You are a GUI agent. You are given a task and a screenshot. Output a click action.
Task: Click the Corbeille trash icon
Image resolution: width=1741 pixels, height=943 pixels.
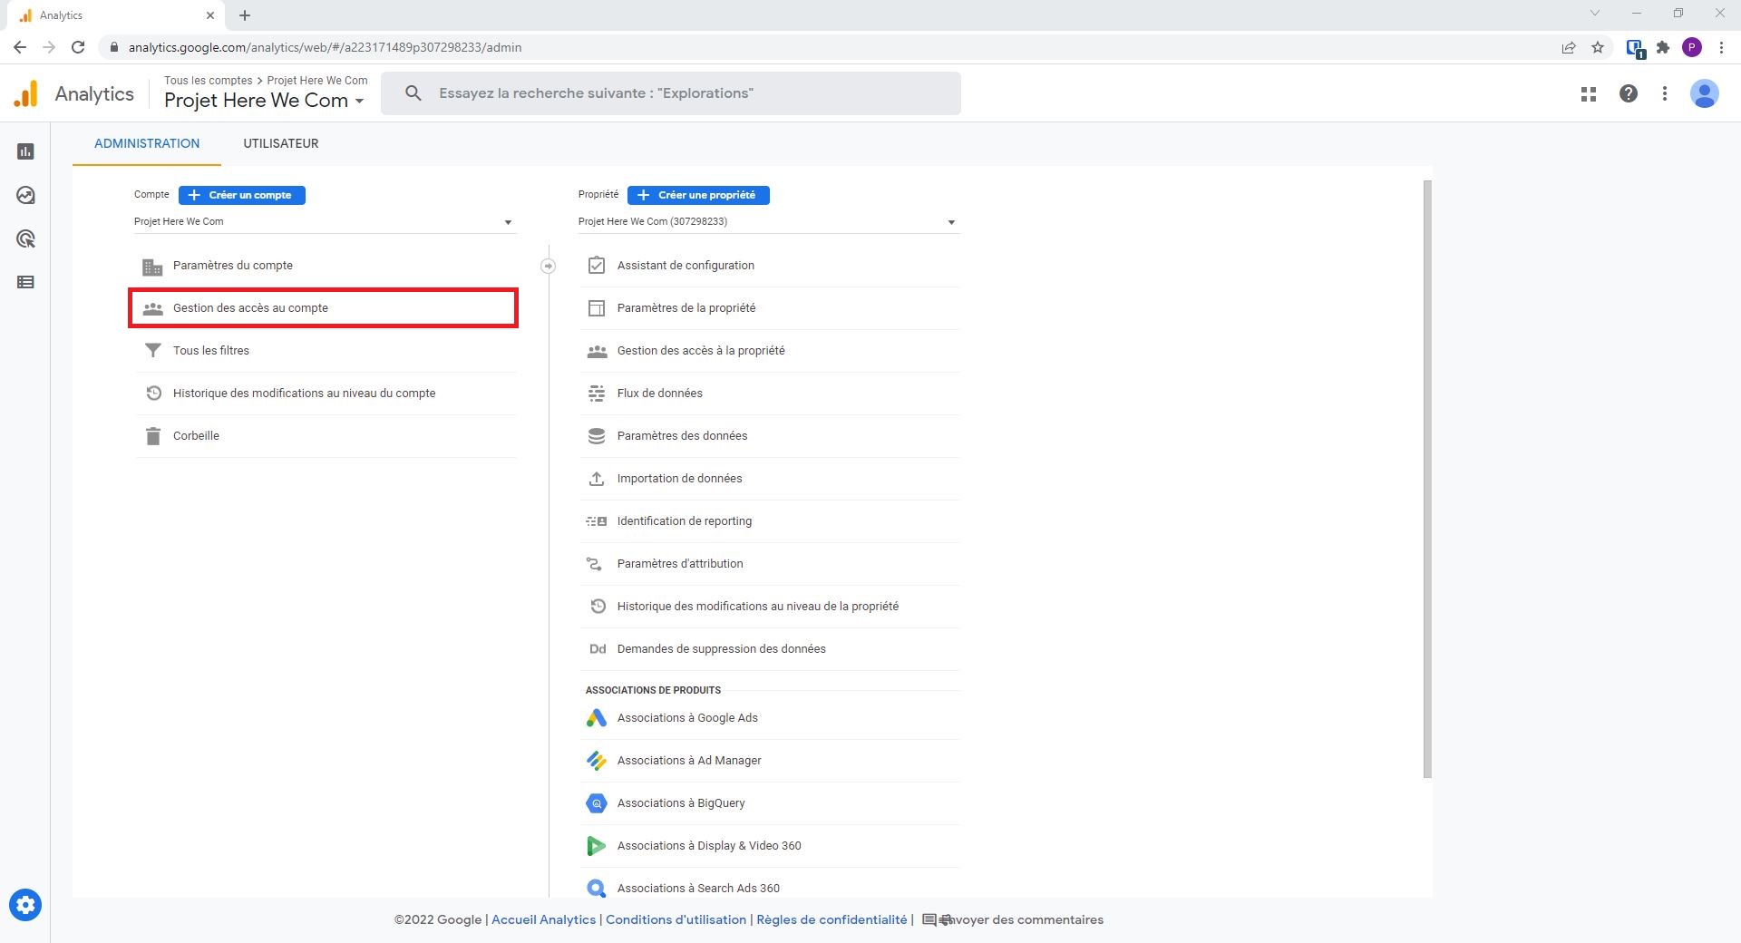point(153,436)
